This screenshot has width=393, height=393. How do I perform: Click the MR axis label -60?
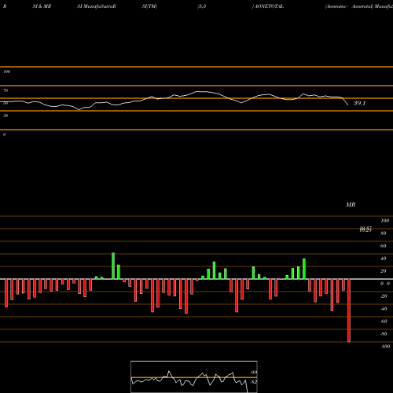[x=384, y=321]
